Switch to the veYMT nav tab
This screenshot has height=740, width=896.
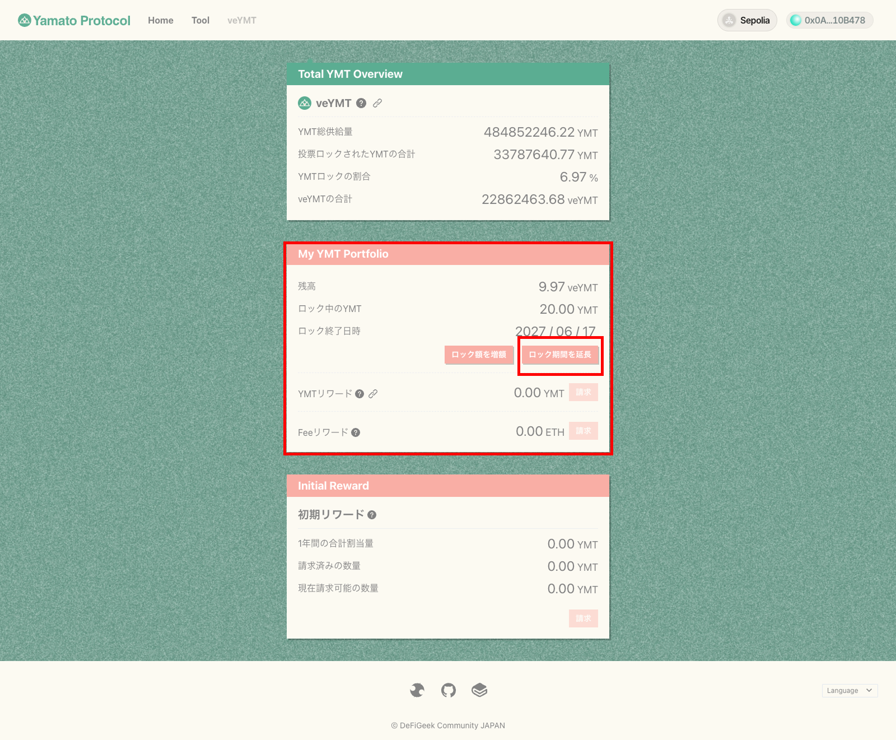(x=242, y=21)
